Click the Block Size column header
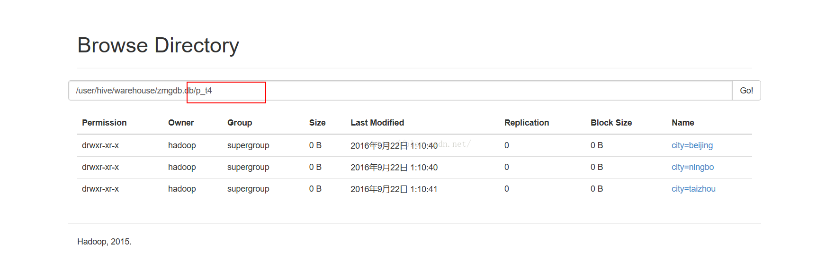Screen dimensions: 834x278 coord(611,123)
